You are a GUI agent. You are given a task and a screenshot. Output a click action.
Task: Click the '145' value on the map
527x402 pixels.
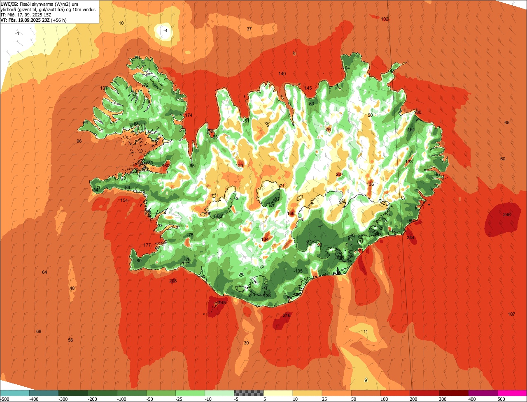tap(308, 88)
